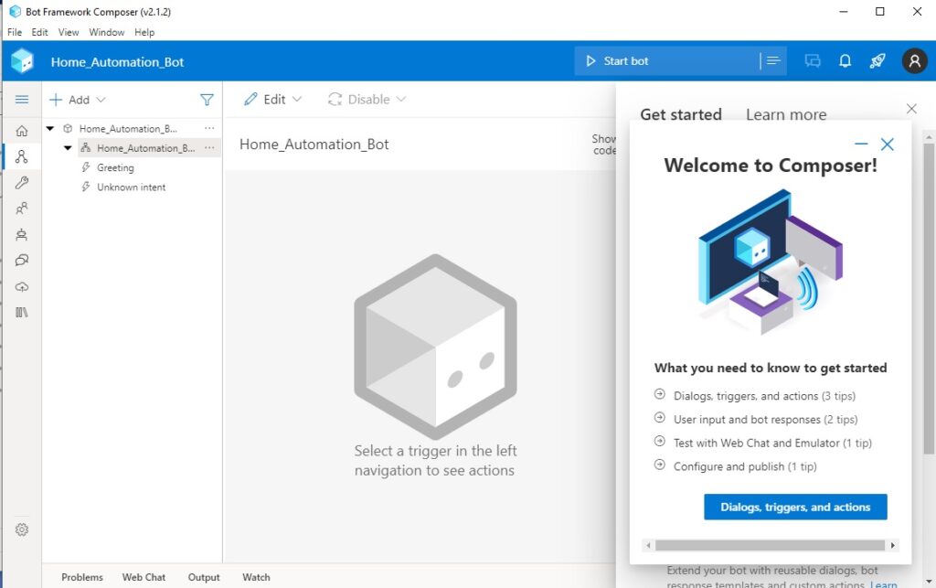The height and width of the screenshot is (588, 936).
Task: Select the Greeting trigger in tree
Action: point(115,167)
